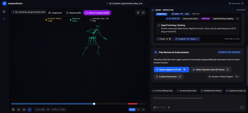This screenshot has height=113, width=248.
Task: Click Focus in 3D button
Action: pyautogui.click(x=164, y=39)
